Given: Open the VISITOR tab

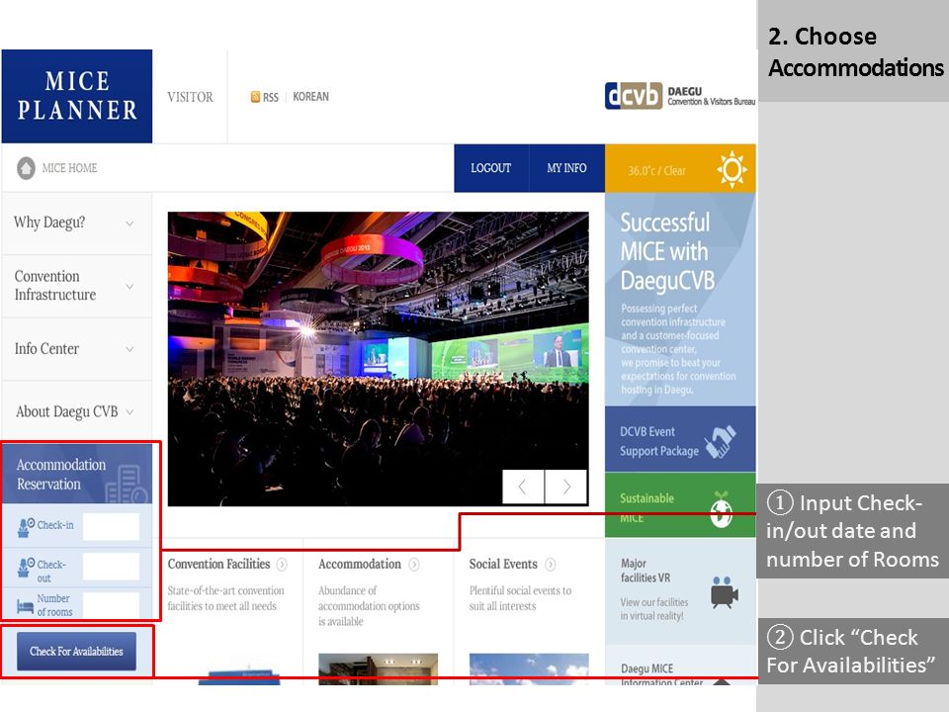Looking at the screenshot, I should tap(190, 97).
